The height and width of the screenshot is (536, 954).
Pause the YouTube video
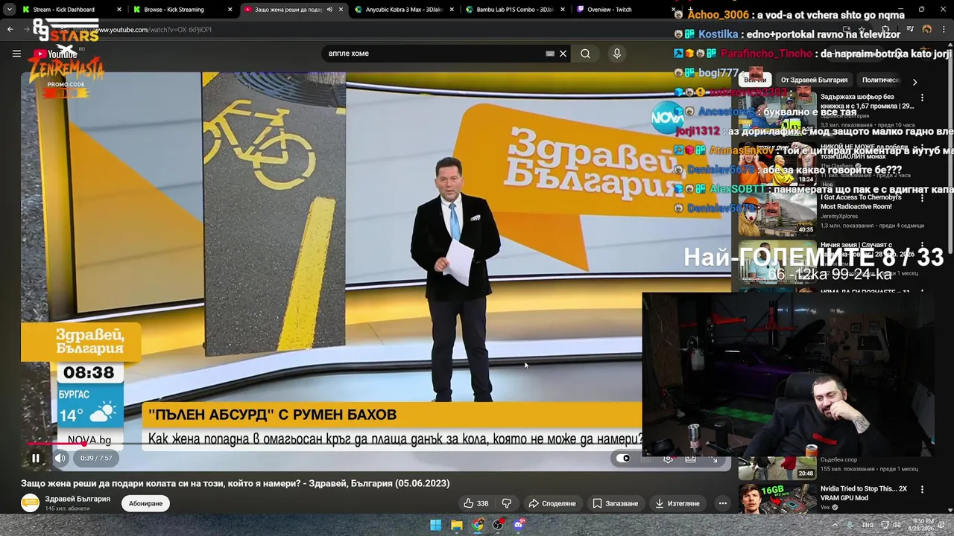(x=35, y=459)
